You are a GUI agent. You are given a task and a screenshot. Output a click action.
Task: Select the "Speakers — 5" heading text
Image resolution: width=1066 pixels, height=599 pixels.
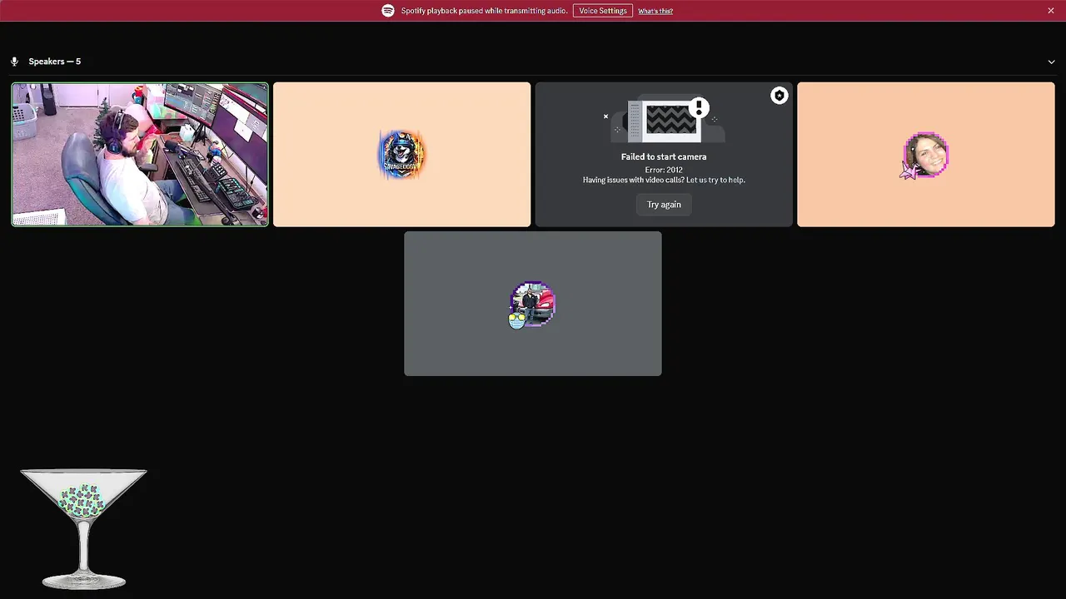click(x=55, y=62)
